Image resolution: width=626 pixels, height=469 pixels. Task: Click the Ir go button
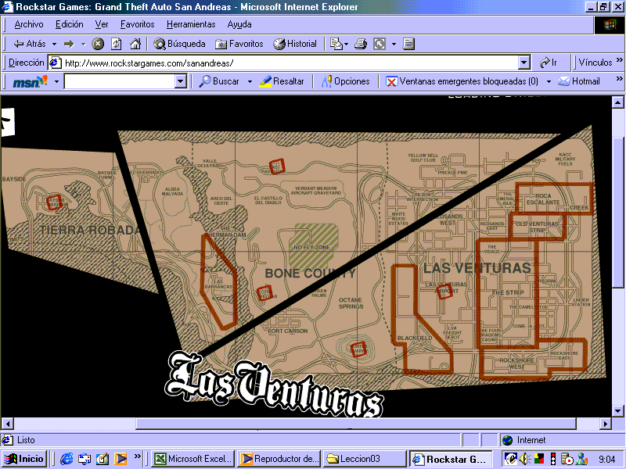[549, 63]
